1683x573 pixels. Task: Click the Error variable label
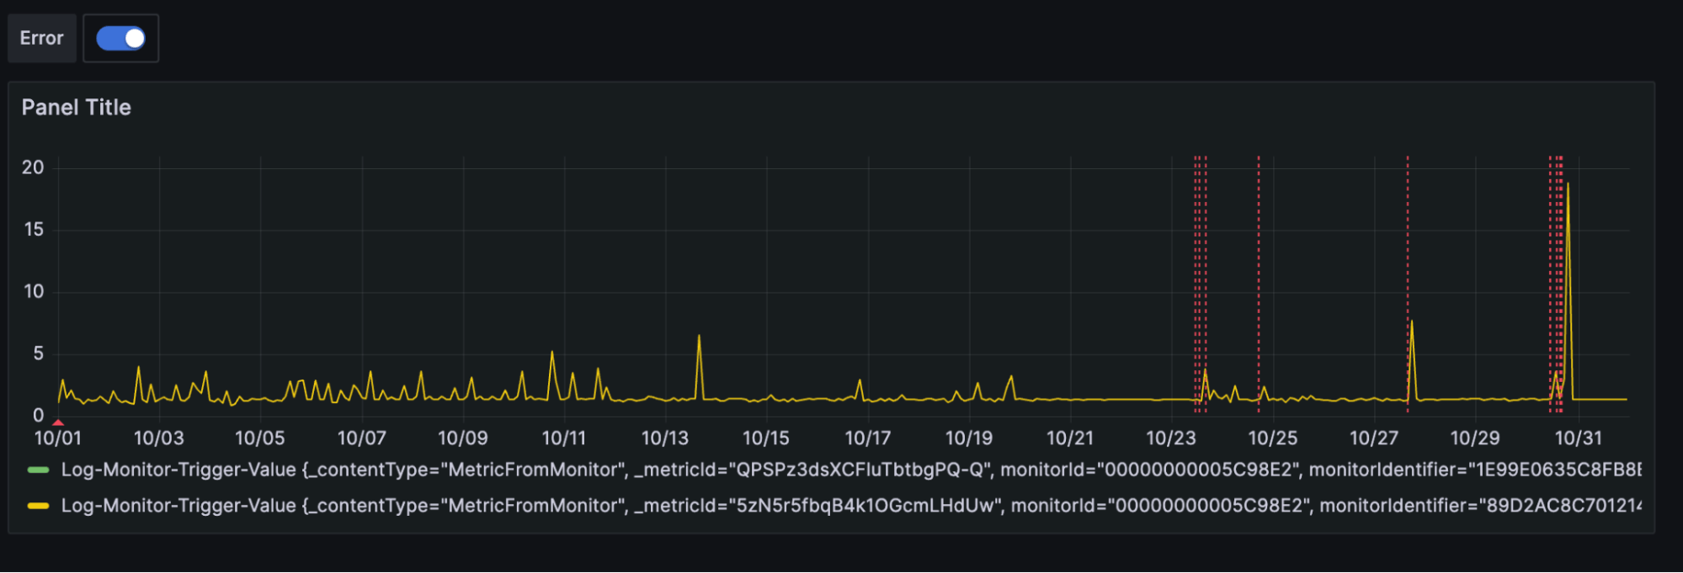click(41, 39)
